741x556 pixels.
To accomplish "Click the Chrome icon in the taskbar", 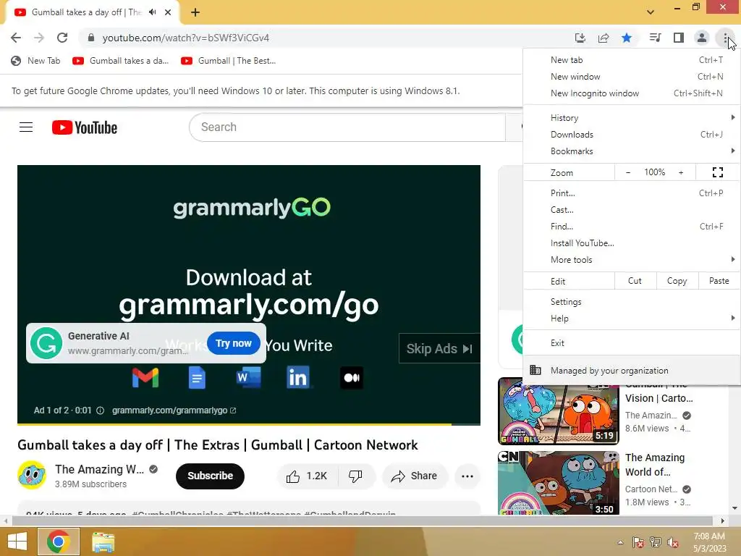I will coord(59,542).
